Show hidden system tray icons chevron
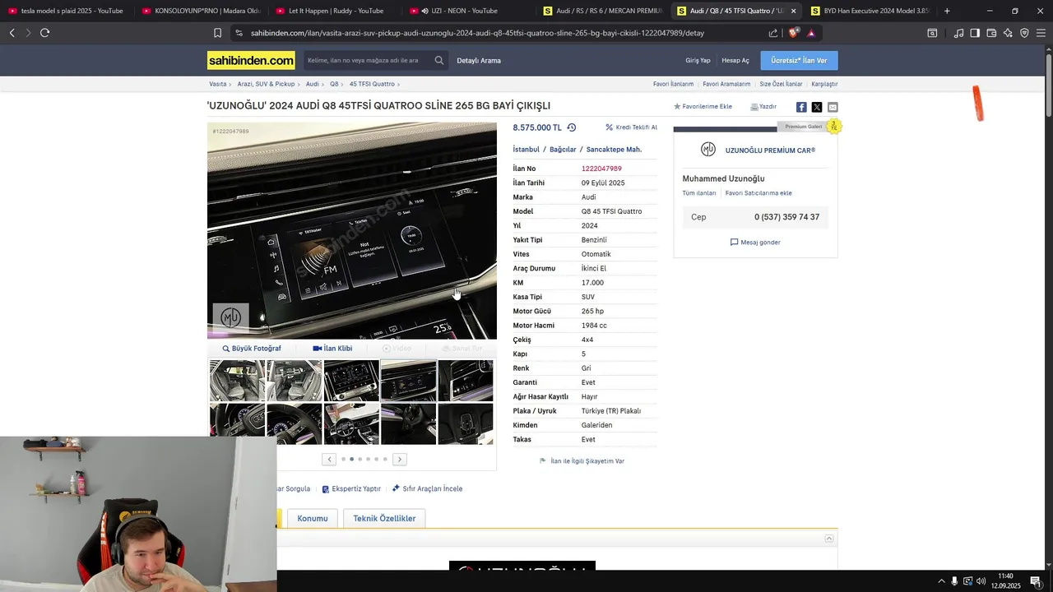Viewport: 1053px width, 592px height. [x=941, y=581]
